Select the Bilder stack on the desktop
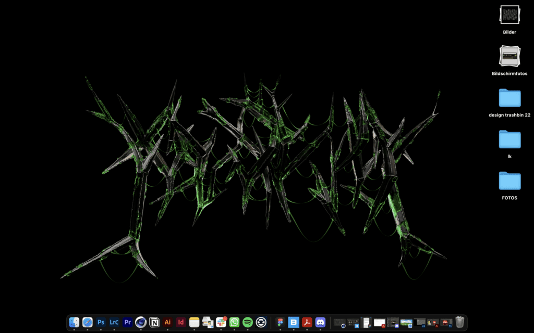 tap(509, 15)
